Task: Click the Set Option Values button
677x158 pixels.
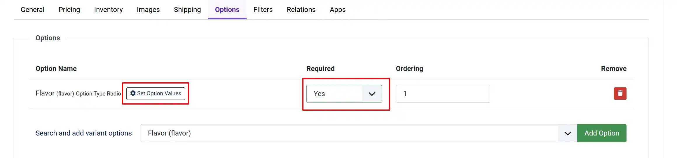Action: [156, 93]
